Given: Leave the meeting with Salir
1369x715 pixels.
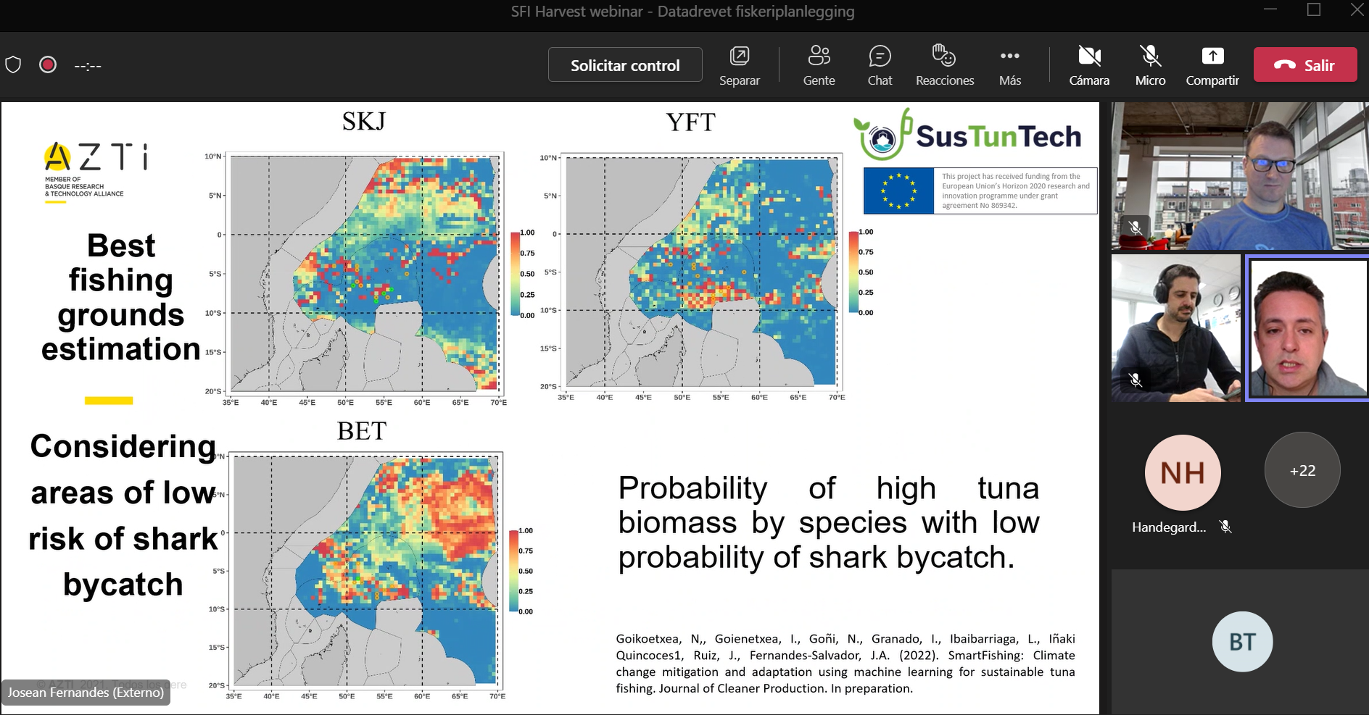Looking at the screenshot, I should (x=1305, y=65).
